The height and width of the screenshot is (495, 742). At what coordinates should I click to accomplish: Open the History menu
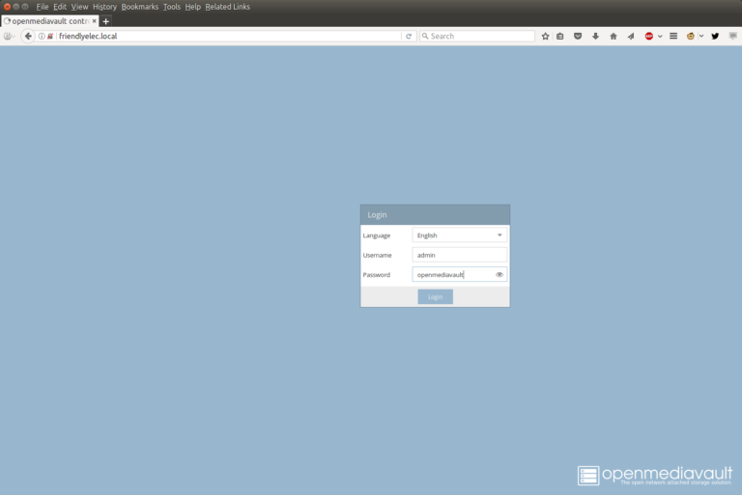coord(104,7)
